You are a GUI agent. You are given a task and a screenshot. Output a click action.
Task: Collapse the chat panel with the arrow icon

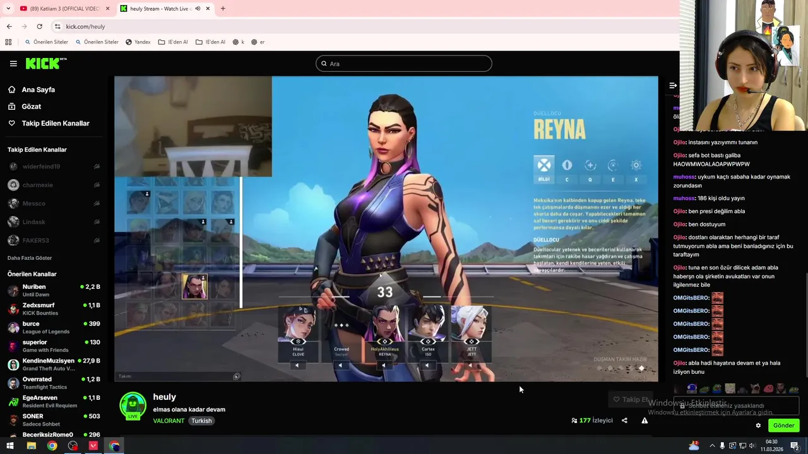[x=673, y=85]
